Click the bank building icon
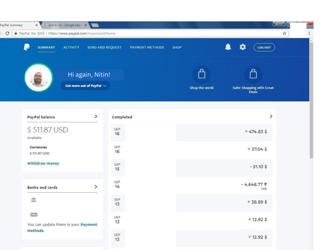The width and height of the screenshot is (325, 250). pos(33,200)
